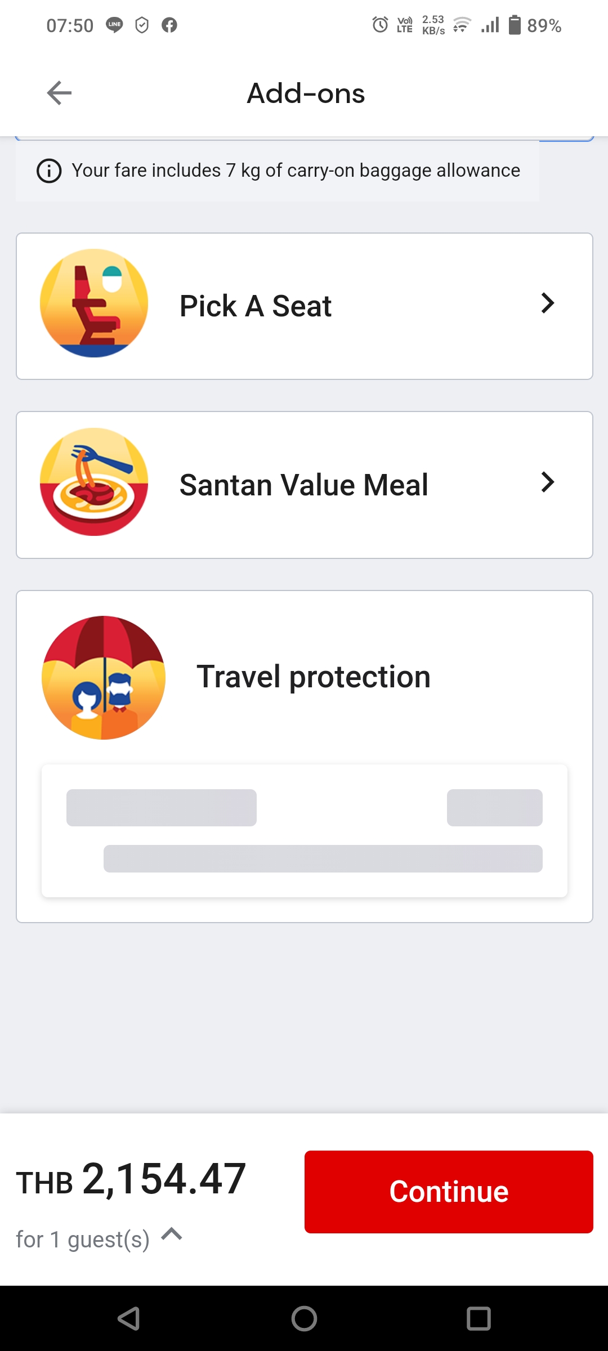Tap the Facebook notification icon in status bar
Viewport: 608px width, 1351px height.
169,25
